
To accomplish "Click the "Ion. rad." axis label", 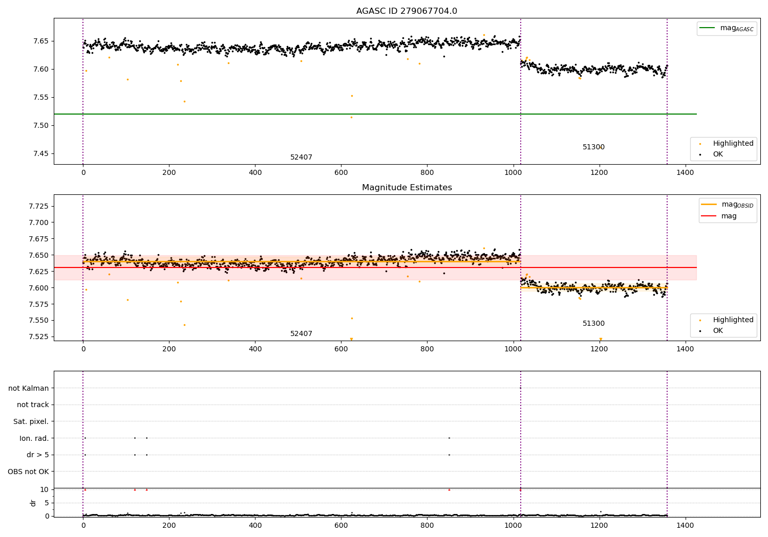I will point(34,438).
